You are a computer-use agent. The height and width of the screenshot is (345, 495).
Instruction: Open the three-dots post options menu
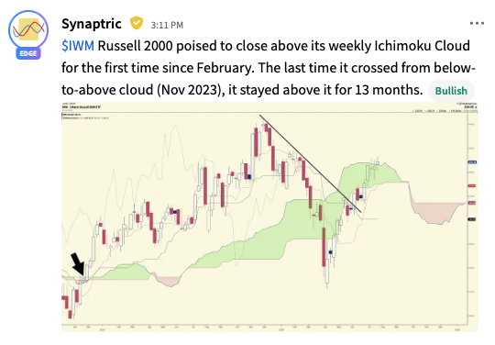tap(477, 23)
